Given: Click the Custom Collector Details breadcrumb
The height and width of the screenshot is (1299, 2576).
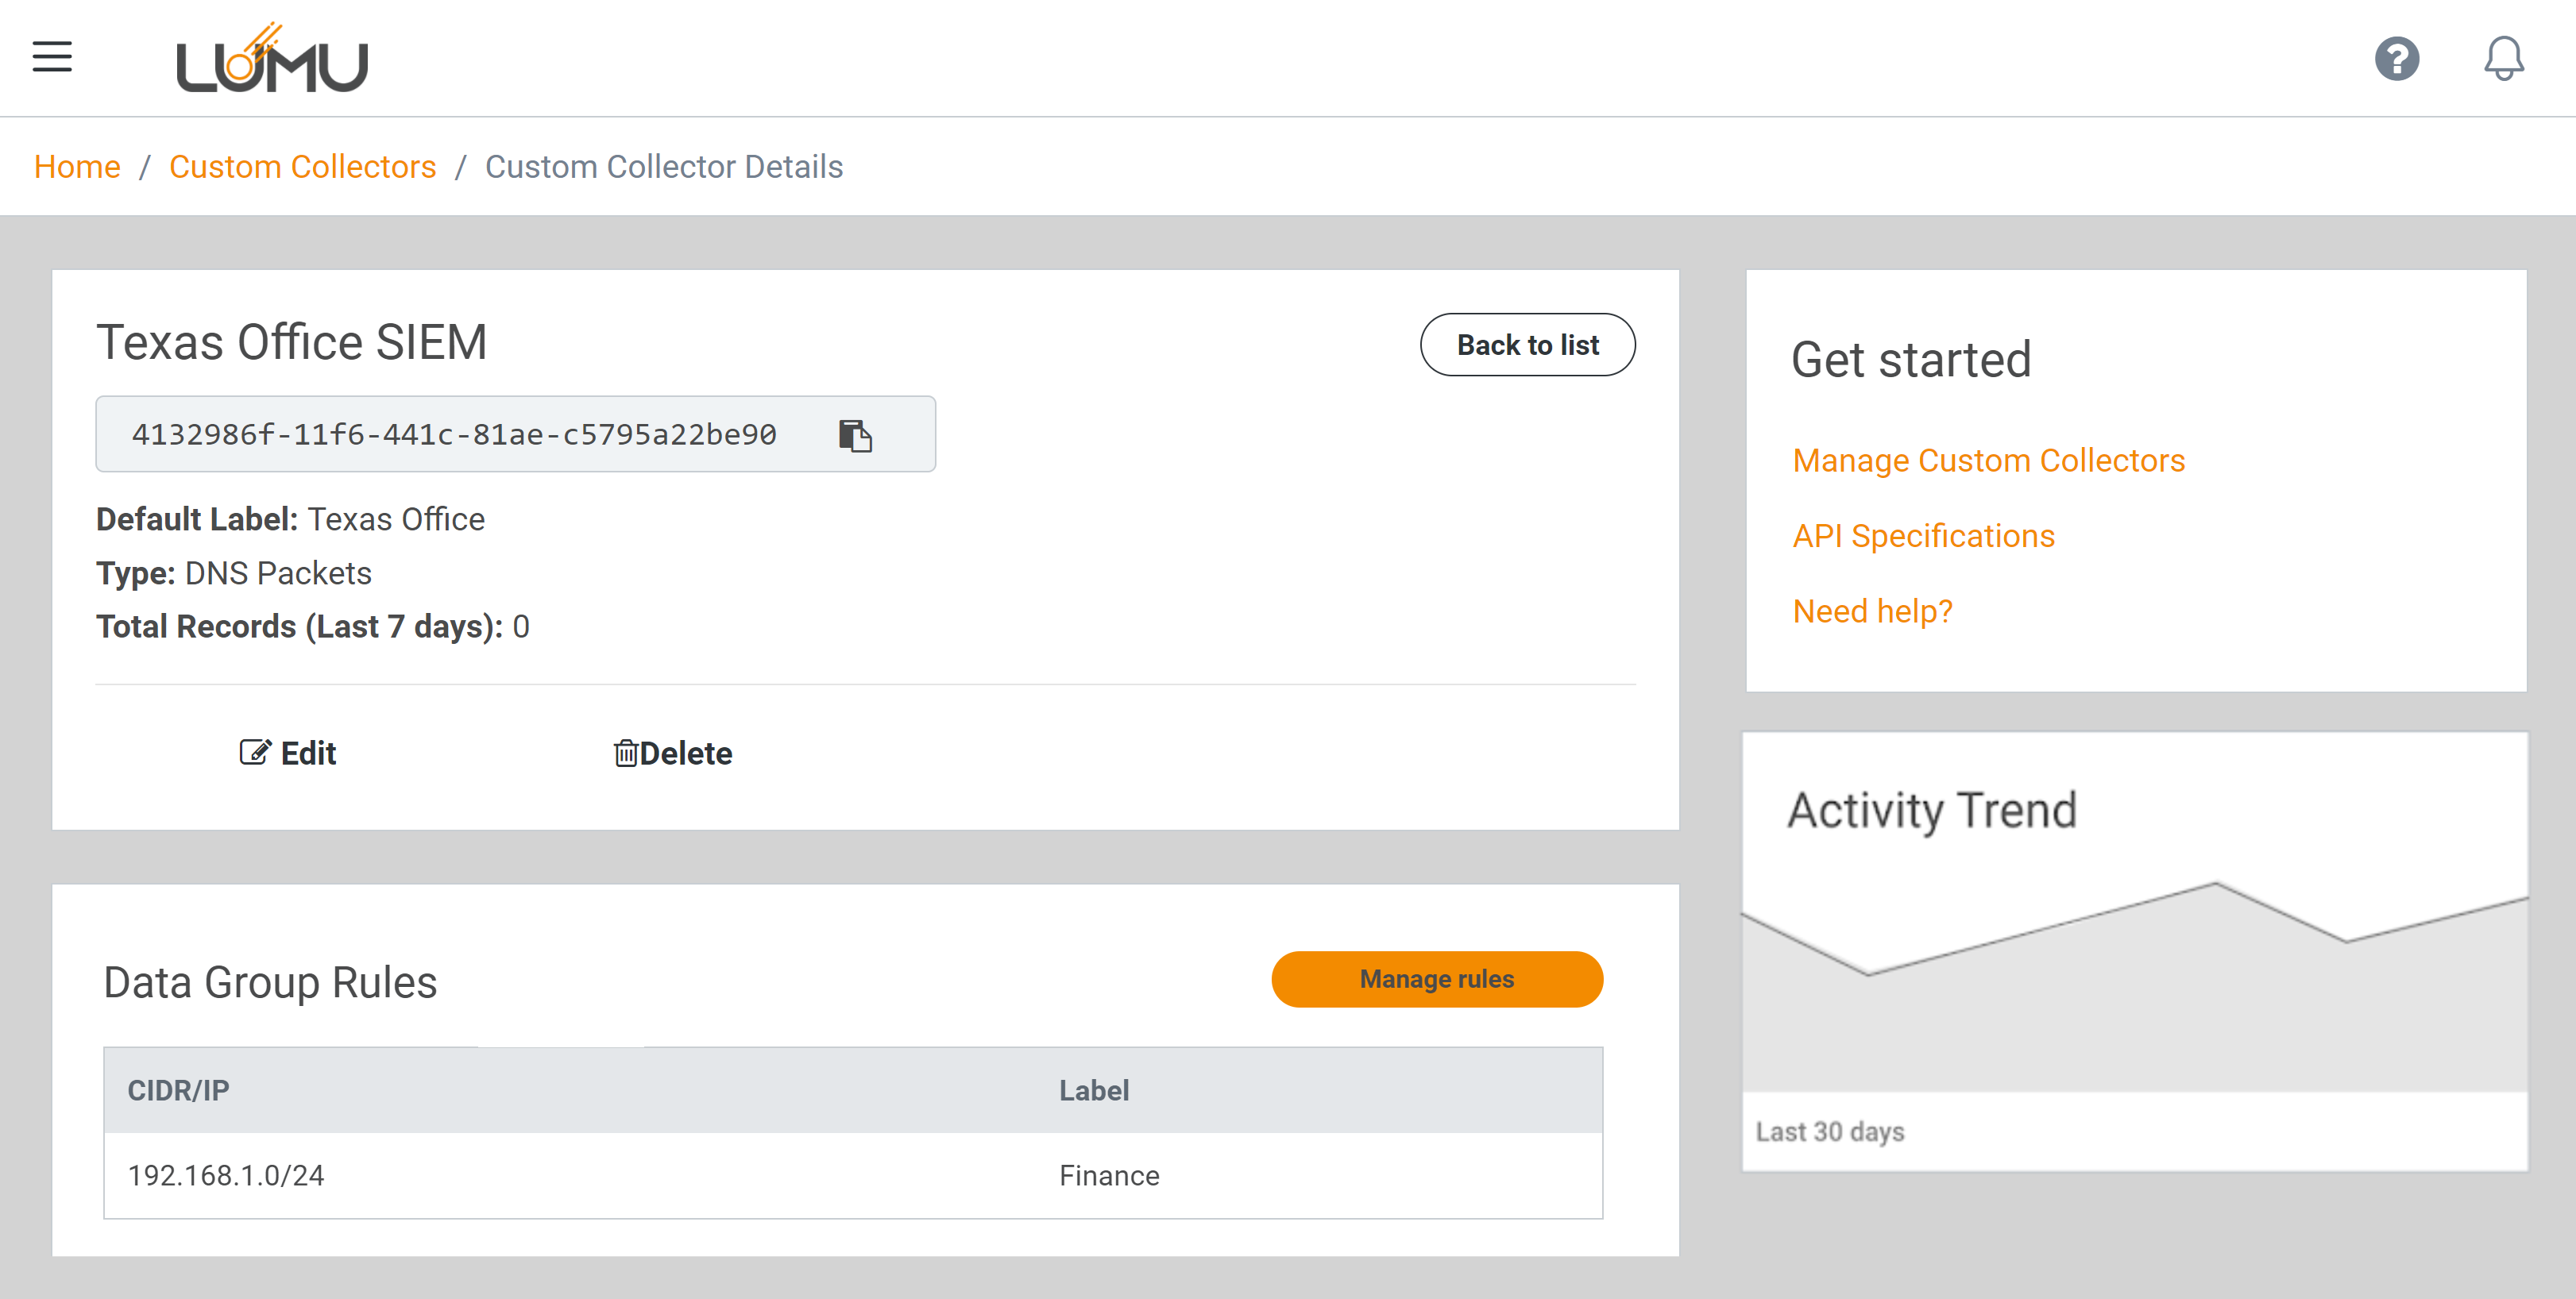Looking at the screenshot, I should (664, 167).
